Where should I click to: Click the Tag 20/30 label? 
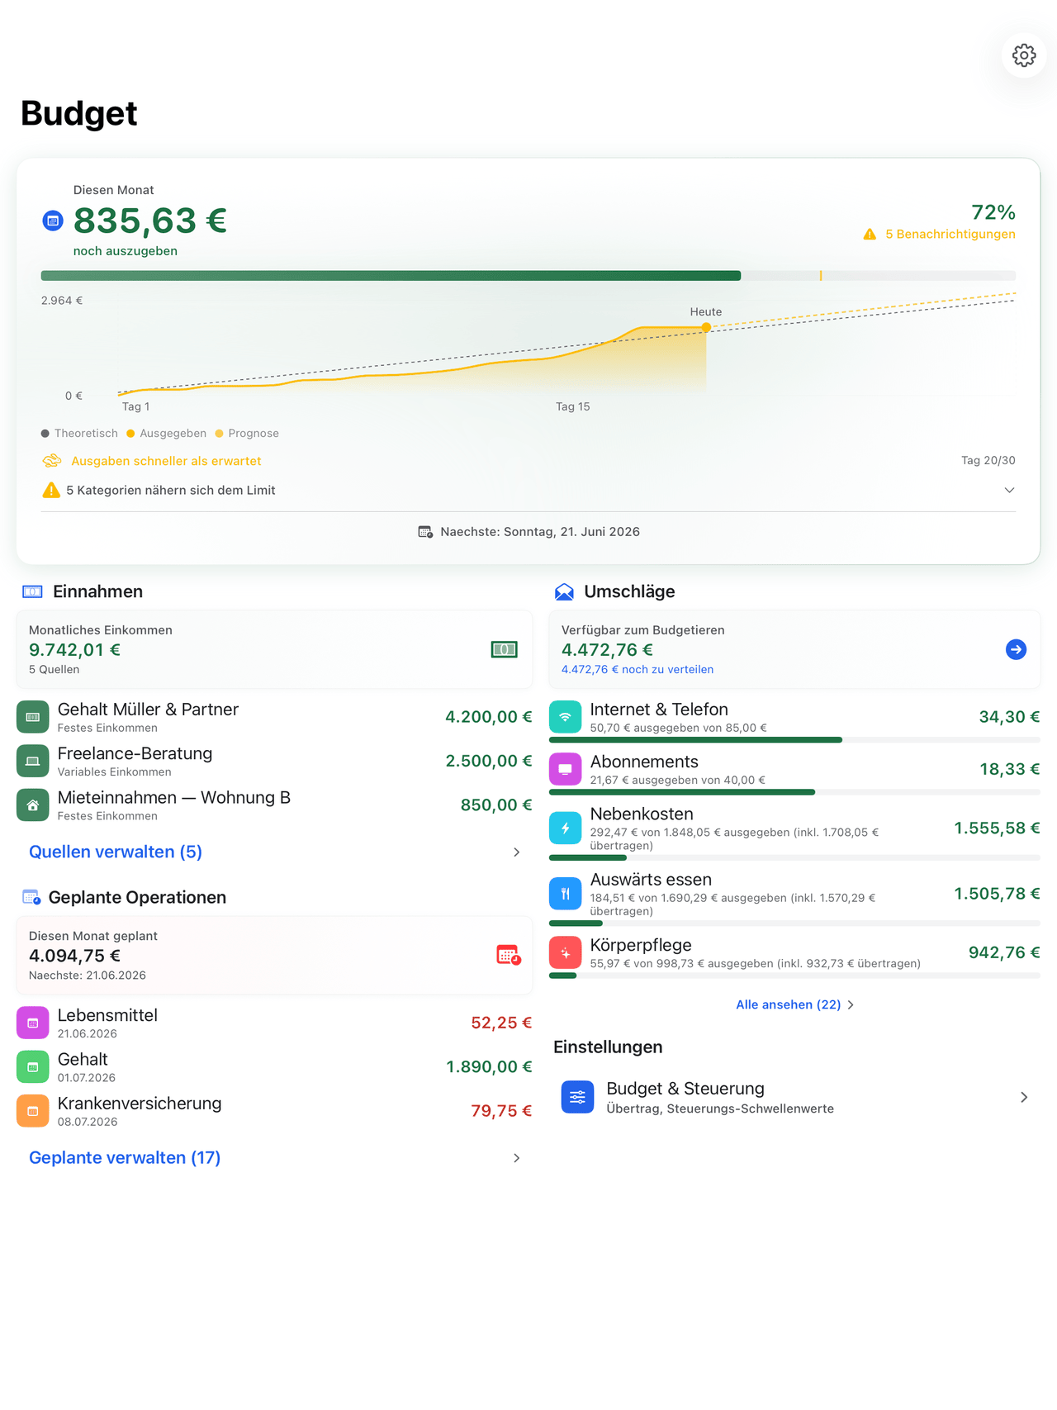[988, 460]
